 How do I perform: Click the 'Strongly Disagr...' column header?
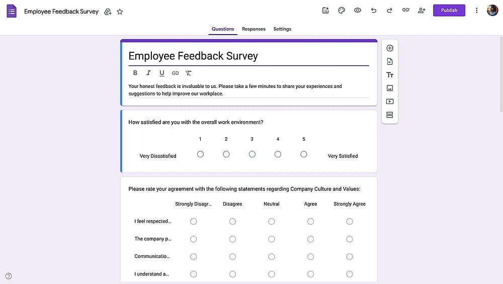click(x=193, y=204)
